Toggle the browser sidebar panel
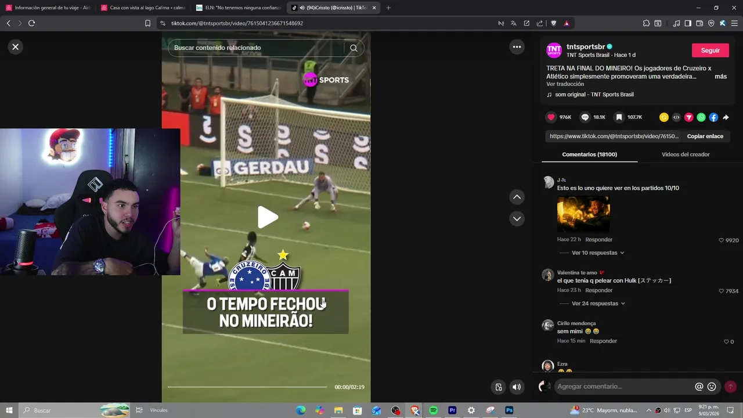 (688, 23)
